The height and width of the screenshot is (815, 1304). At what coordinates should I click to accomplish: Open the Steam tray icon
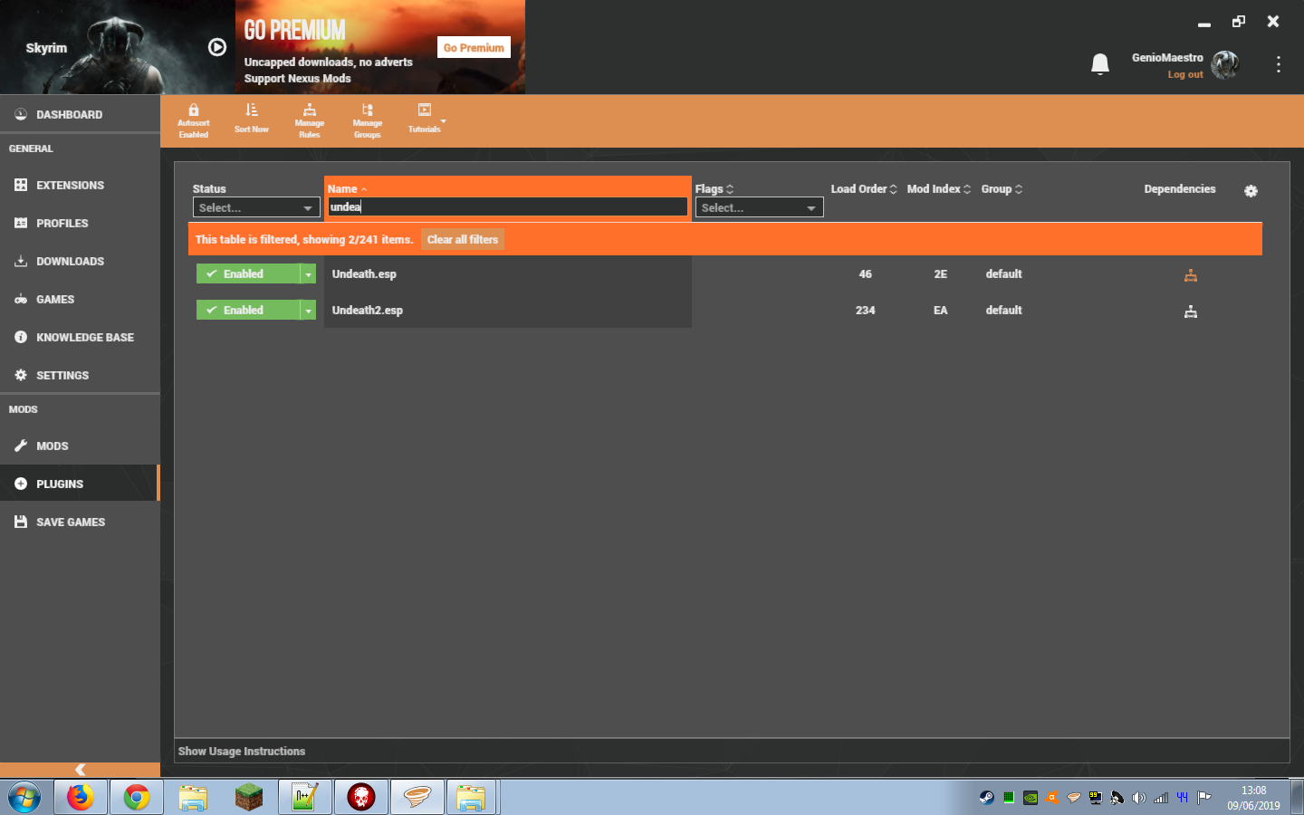point(986,798)
